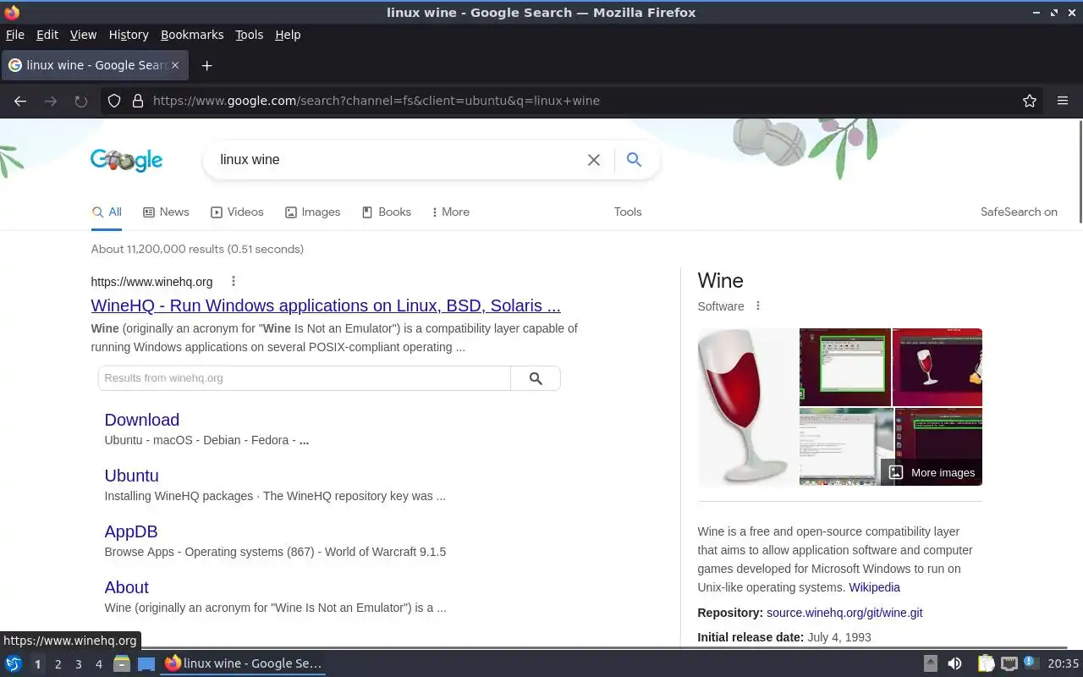The width and height of the screenshot is (1083, 677).
Task: Click the 'Results from winehq.org' search field
Action: (x=305, y=378)
